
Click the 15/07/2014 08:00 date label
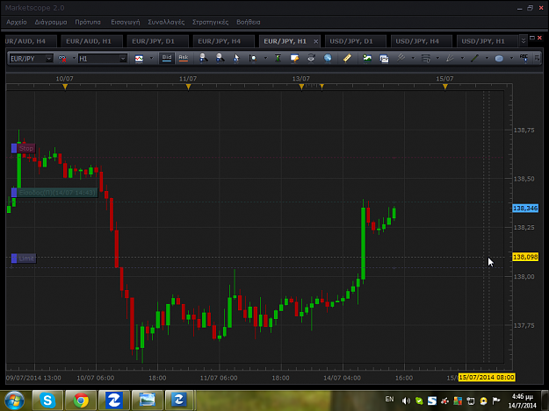487,377
